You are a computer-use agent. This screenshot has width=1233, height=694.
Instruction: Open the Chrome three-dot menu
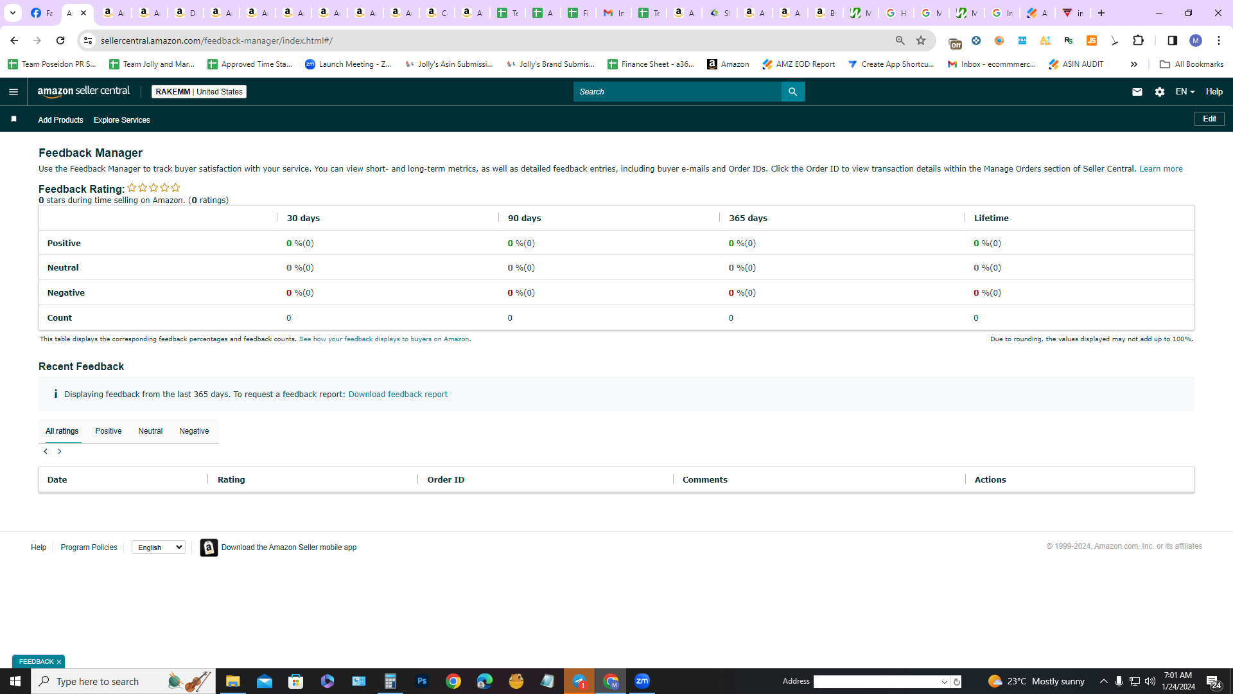coord(1218,40)
